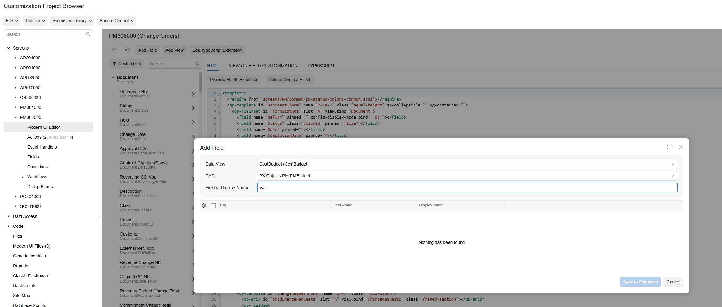Open the Reference Nbr. field arrow
Viewport: 722px width, 307px height.
tap(193, 94)
